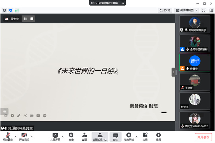Screen dimensions: 215x143
Task: Click the red 离开会议 leave meeting button
Action: [x=203, y=137]
